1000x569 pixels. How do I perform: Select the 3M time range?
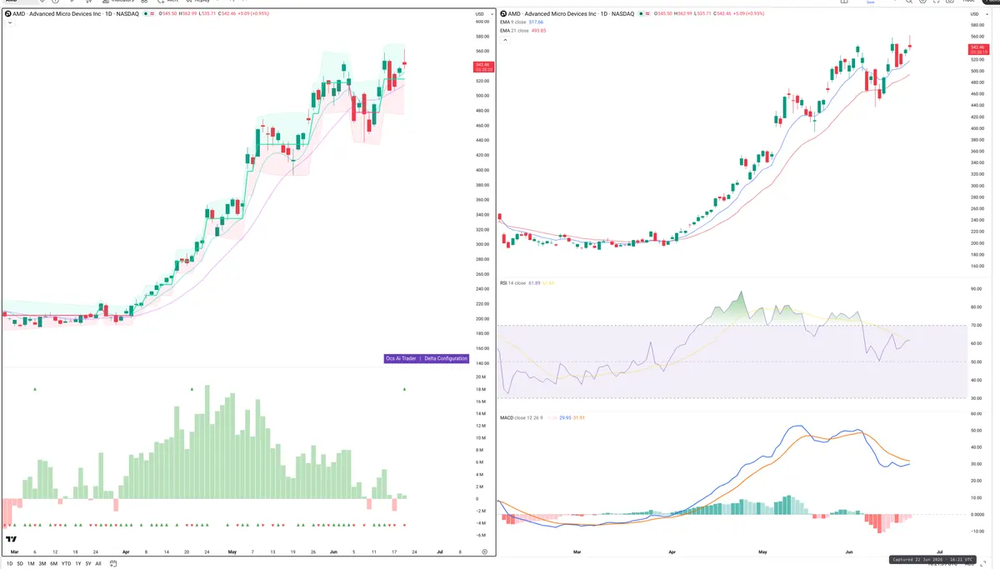42,563
